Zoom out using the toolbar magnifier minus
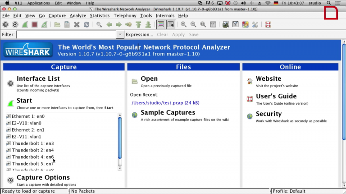Image resolution: width=346 pixels, height=194 pixels. pos(193,24)
